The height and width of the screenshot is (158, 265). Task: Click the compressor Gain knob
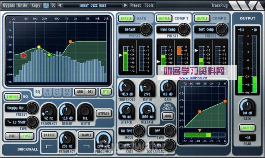pos(168,88)
